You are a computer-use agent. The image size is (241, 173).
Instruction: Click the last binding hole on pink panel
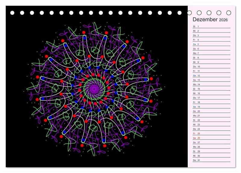(229, 13)
